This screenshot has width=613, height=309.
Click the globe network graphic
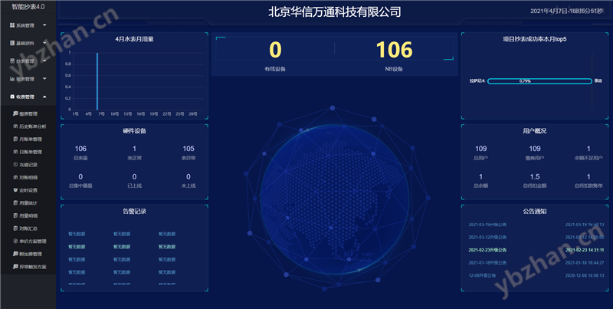click(336, 198)
